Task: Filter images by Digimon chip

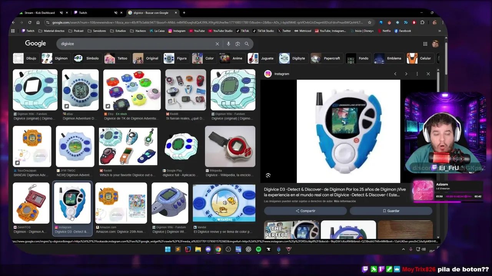Action: (55, 58)
